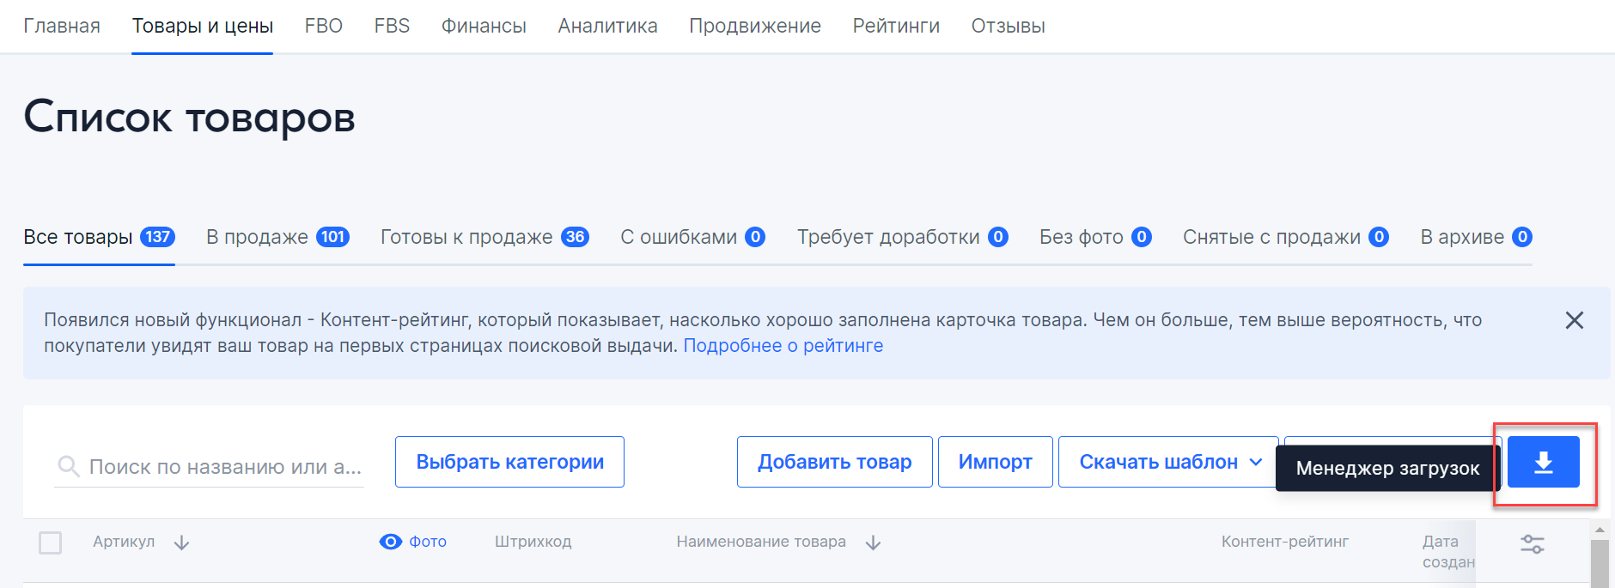Go to the Аналитика menu section
This screenshot has width=1615, height=588.
[607, 26]
